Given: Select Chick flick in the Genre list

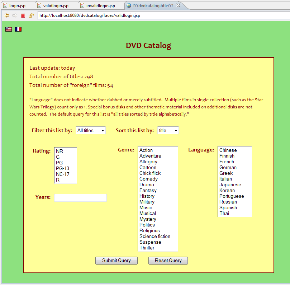Looking at the screenshot, I should [x=158, y=173].
